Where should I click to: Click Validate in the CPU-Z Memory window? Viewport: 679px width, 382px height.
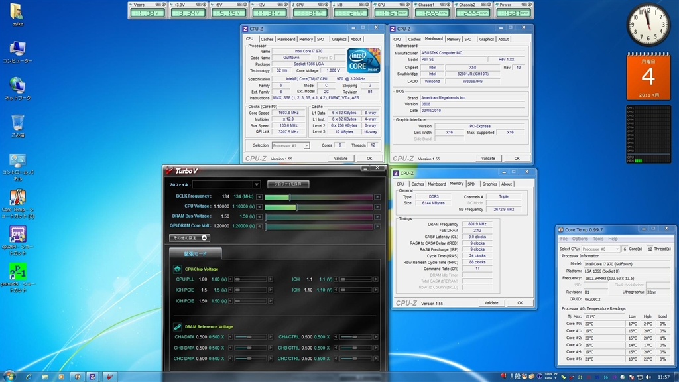click(491, 303)
